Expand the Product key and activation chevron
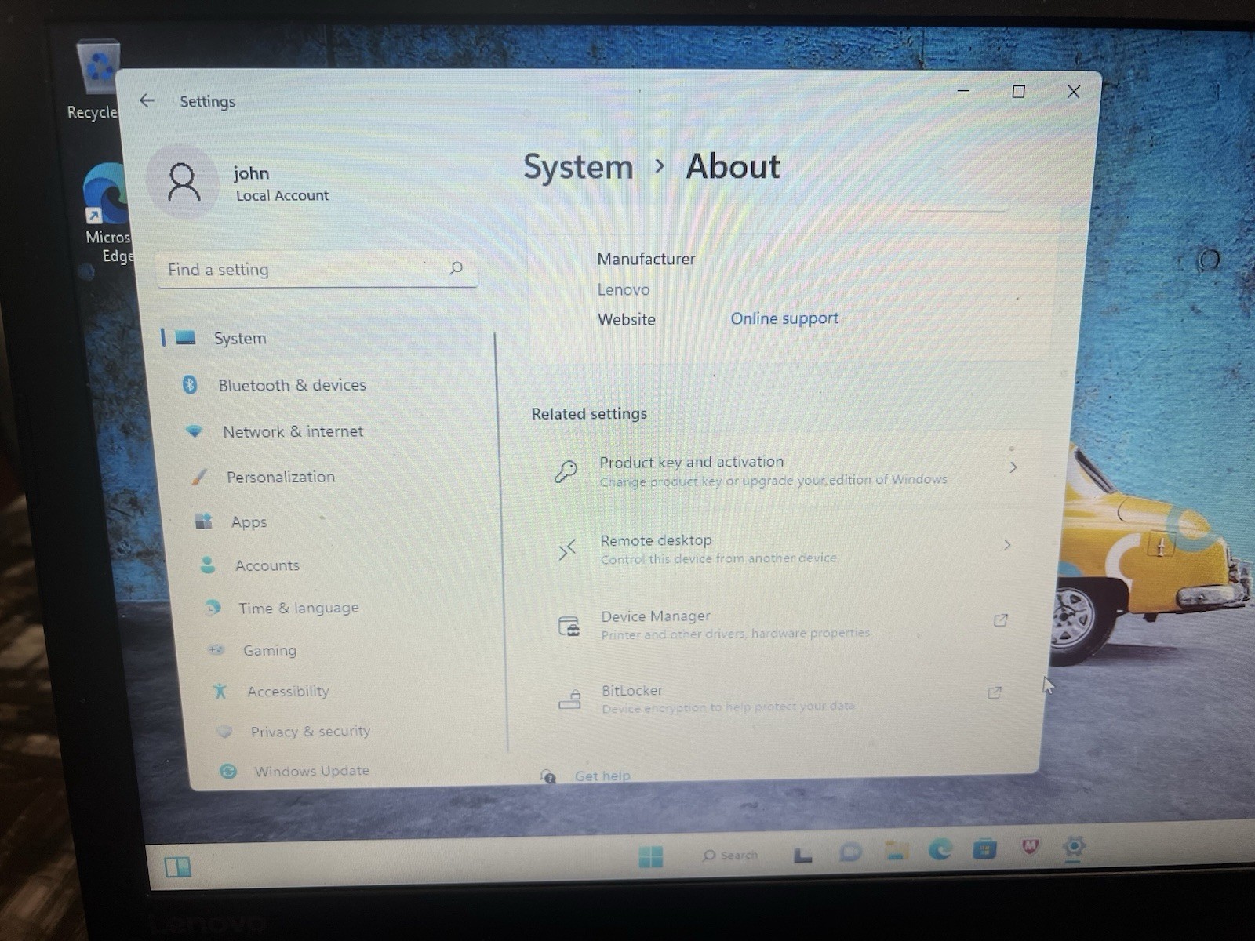The image size is (1255, 941). click(1013, 467)
